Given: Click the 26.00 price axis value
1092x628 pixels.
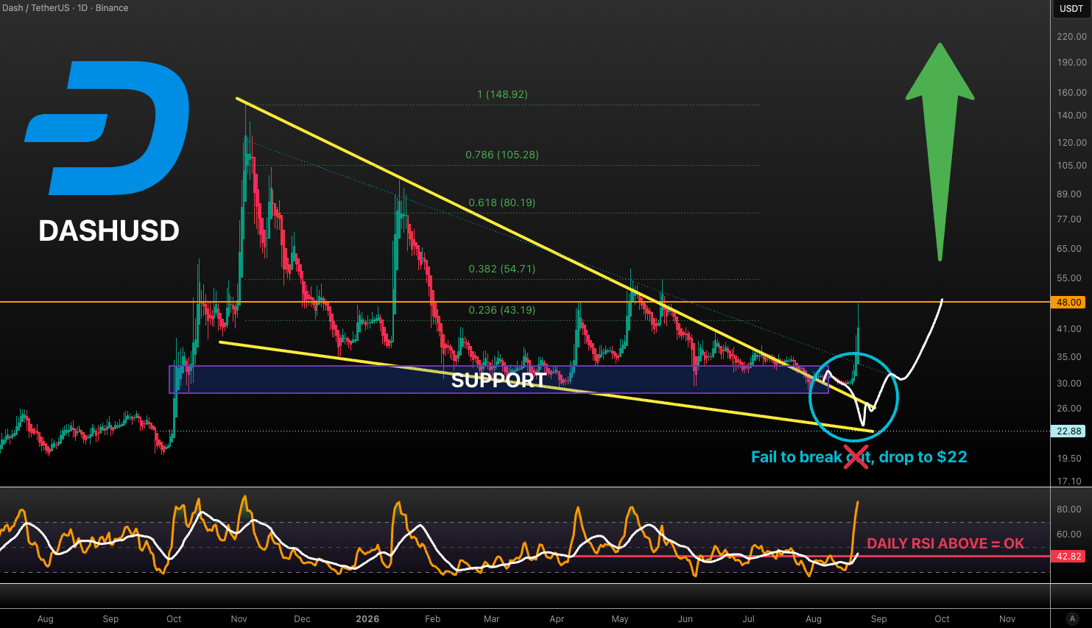Looking at the screenshot, I should 1069,409.
